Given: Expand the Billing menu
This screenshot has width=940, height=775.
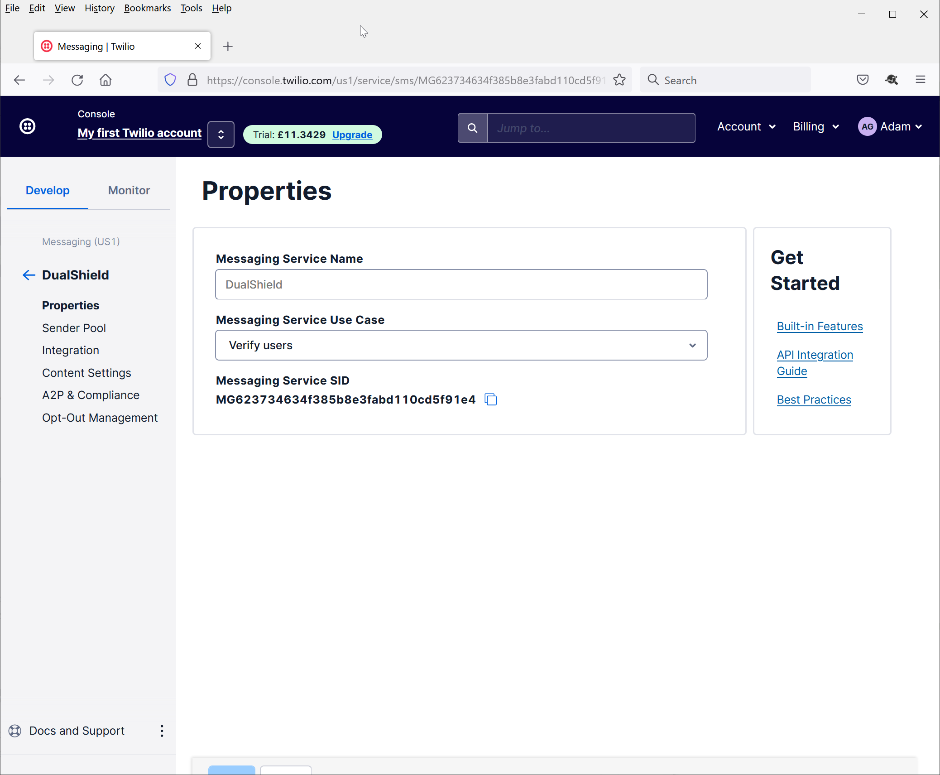Looking at the screenshot, I should click(x=815, y=127).
